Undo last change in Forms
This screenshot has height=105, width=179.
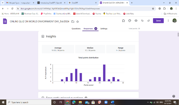(x=142, y=21)
